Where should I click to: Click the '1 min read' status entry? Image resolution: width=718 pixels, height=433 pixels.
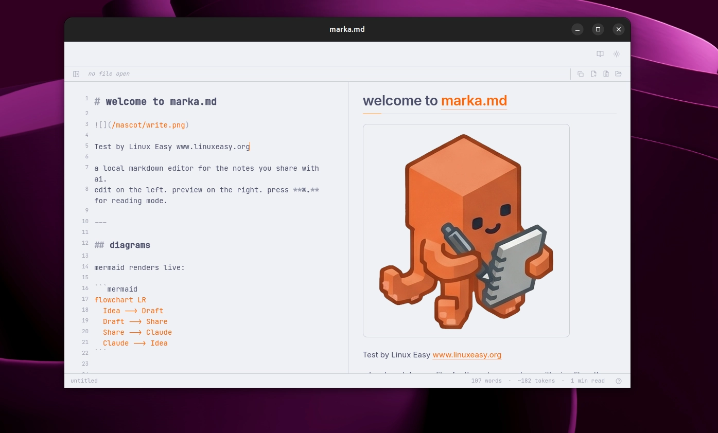pyautogui.click(x=588, y=381)
